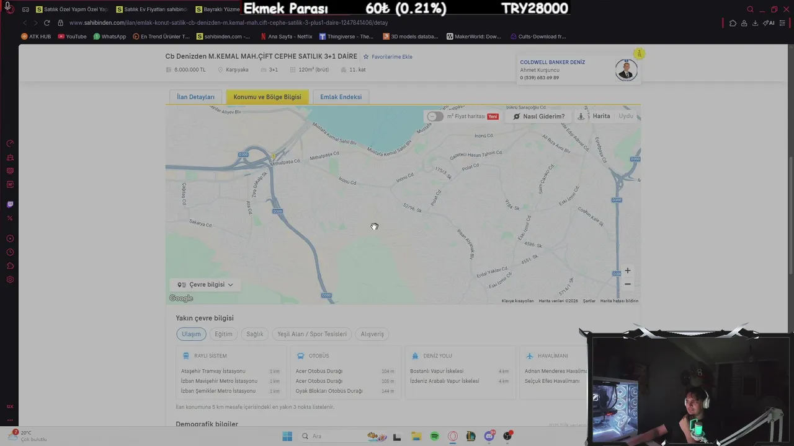
Task: Go forward using the browser forward arrow
Action: tap(35, 23)
